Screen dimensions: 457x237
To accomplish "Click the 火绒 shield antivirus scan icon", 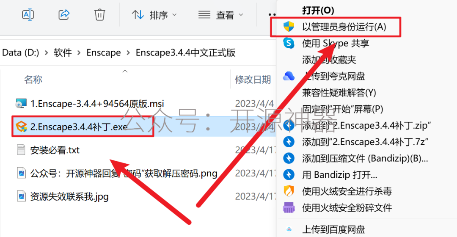I will (x=289, y=191).
